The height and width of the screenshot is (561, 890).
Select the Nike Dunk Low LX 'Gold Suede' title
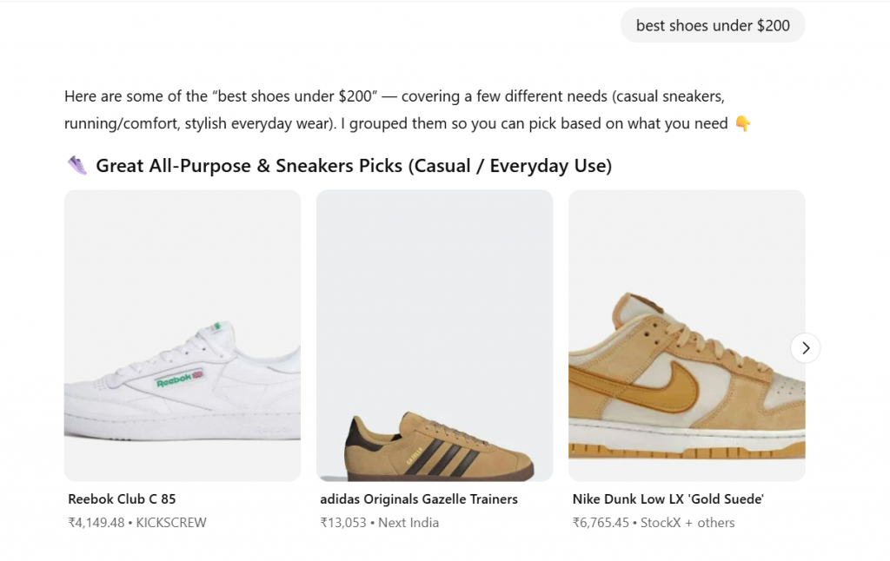tap(667, 499)
